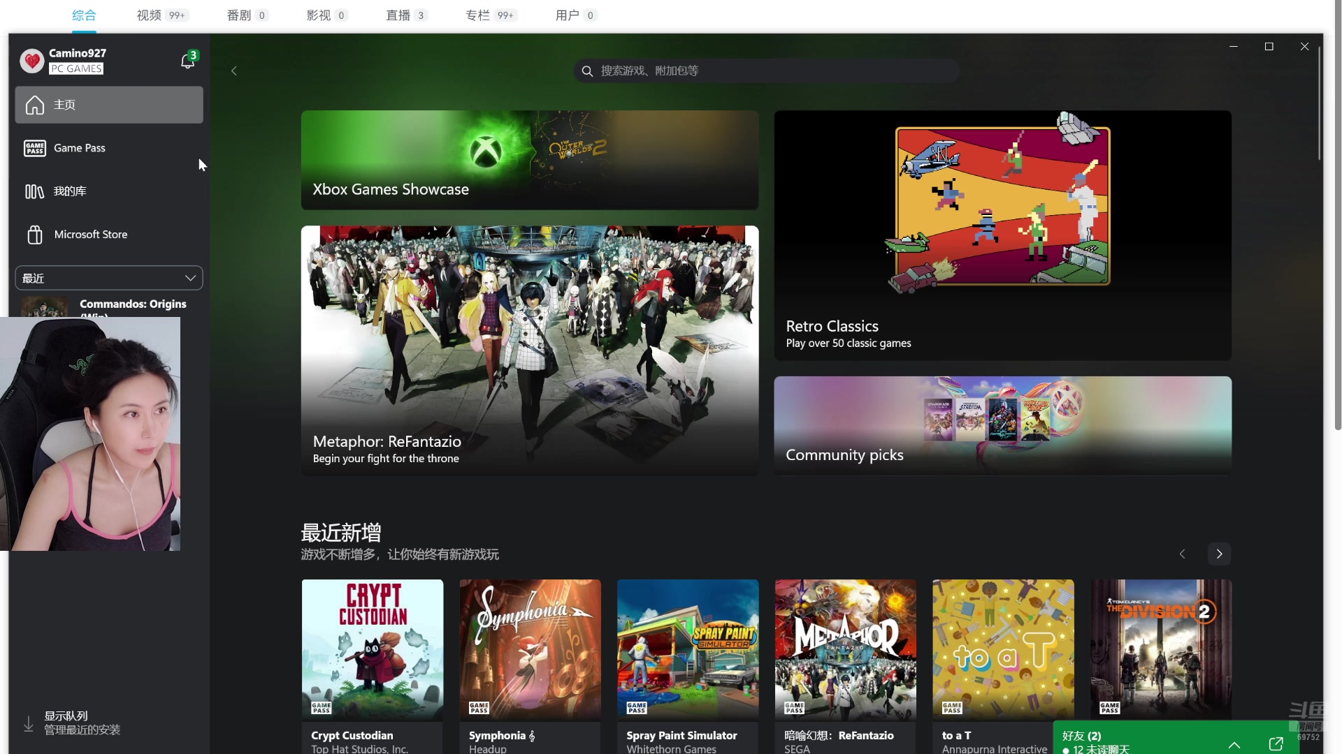The image size is (1342, 754).
Task: Open the Retro Classics tile
Action: [x=1002, y=235]
